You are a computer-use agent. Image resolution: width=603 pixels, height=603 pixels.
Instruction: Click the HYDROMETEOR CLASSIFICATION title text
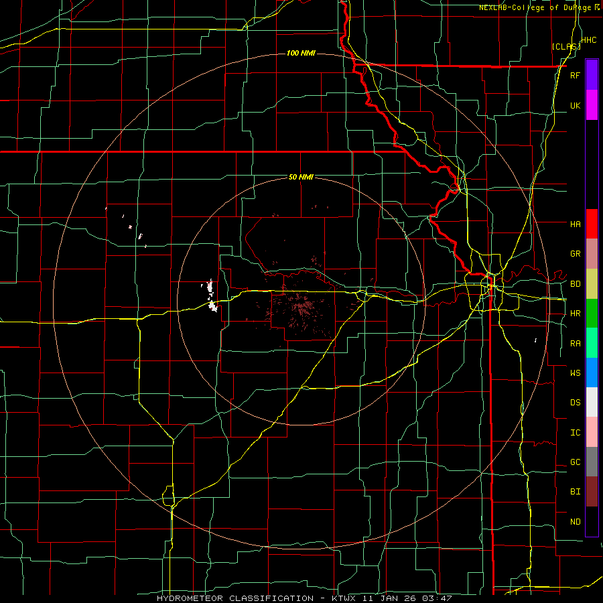235,598
